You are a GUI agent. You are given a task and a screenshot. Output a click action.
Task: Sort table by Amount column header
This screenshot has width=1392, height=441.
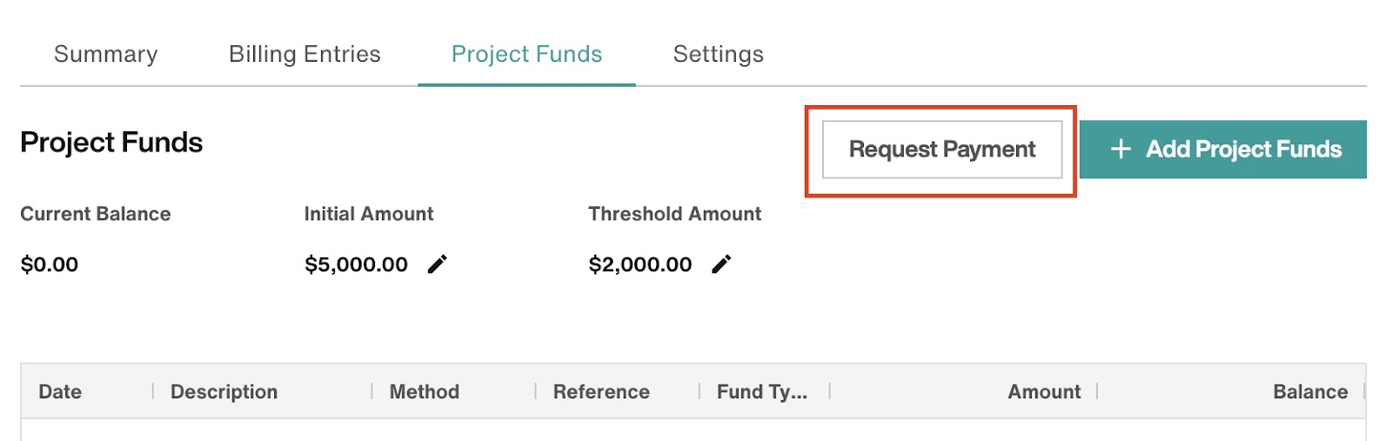(1044, 392)
